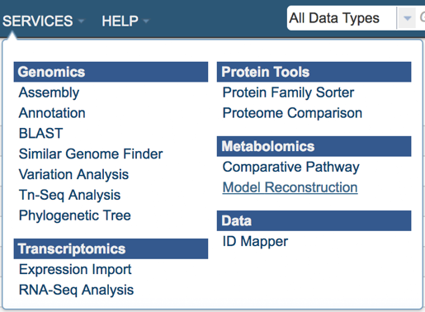Open the HELP menu
Screen dimensions: 425x312
120,21
